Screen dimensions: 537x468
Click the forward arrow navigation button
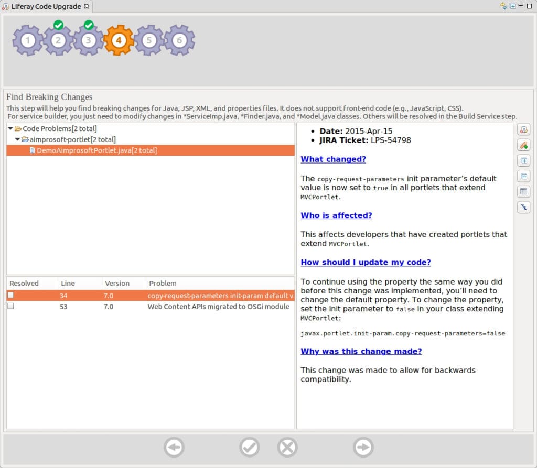pyautogui.click(x=363, y=447)
